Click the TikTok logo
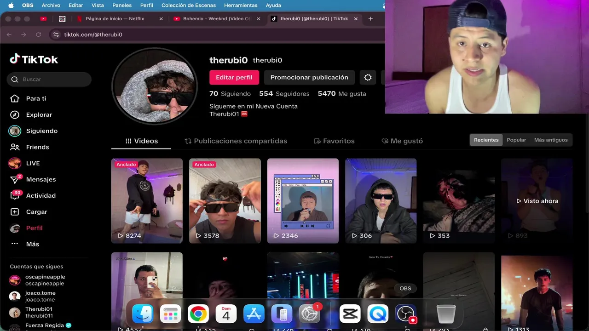The image size is (589, 331). (34, 59)
